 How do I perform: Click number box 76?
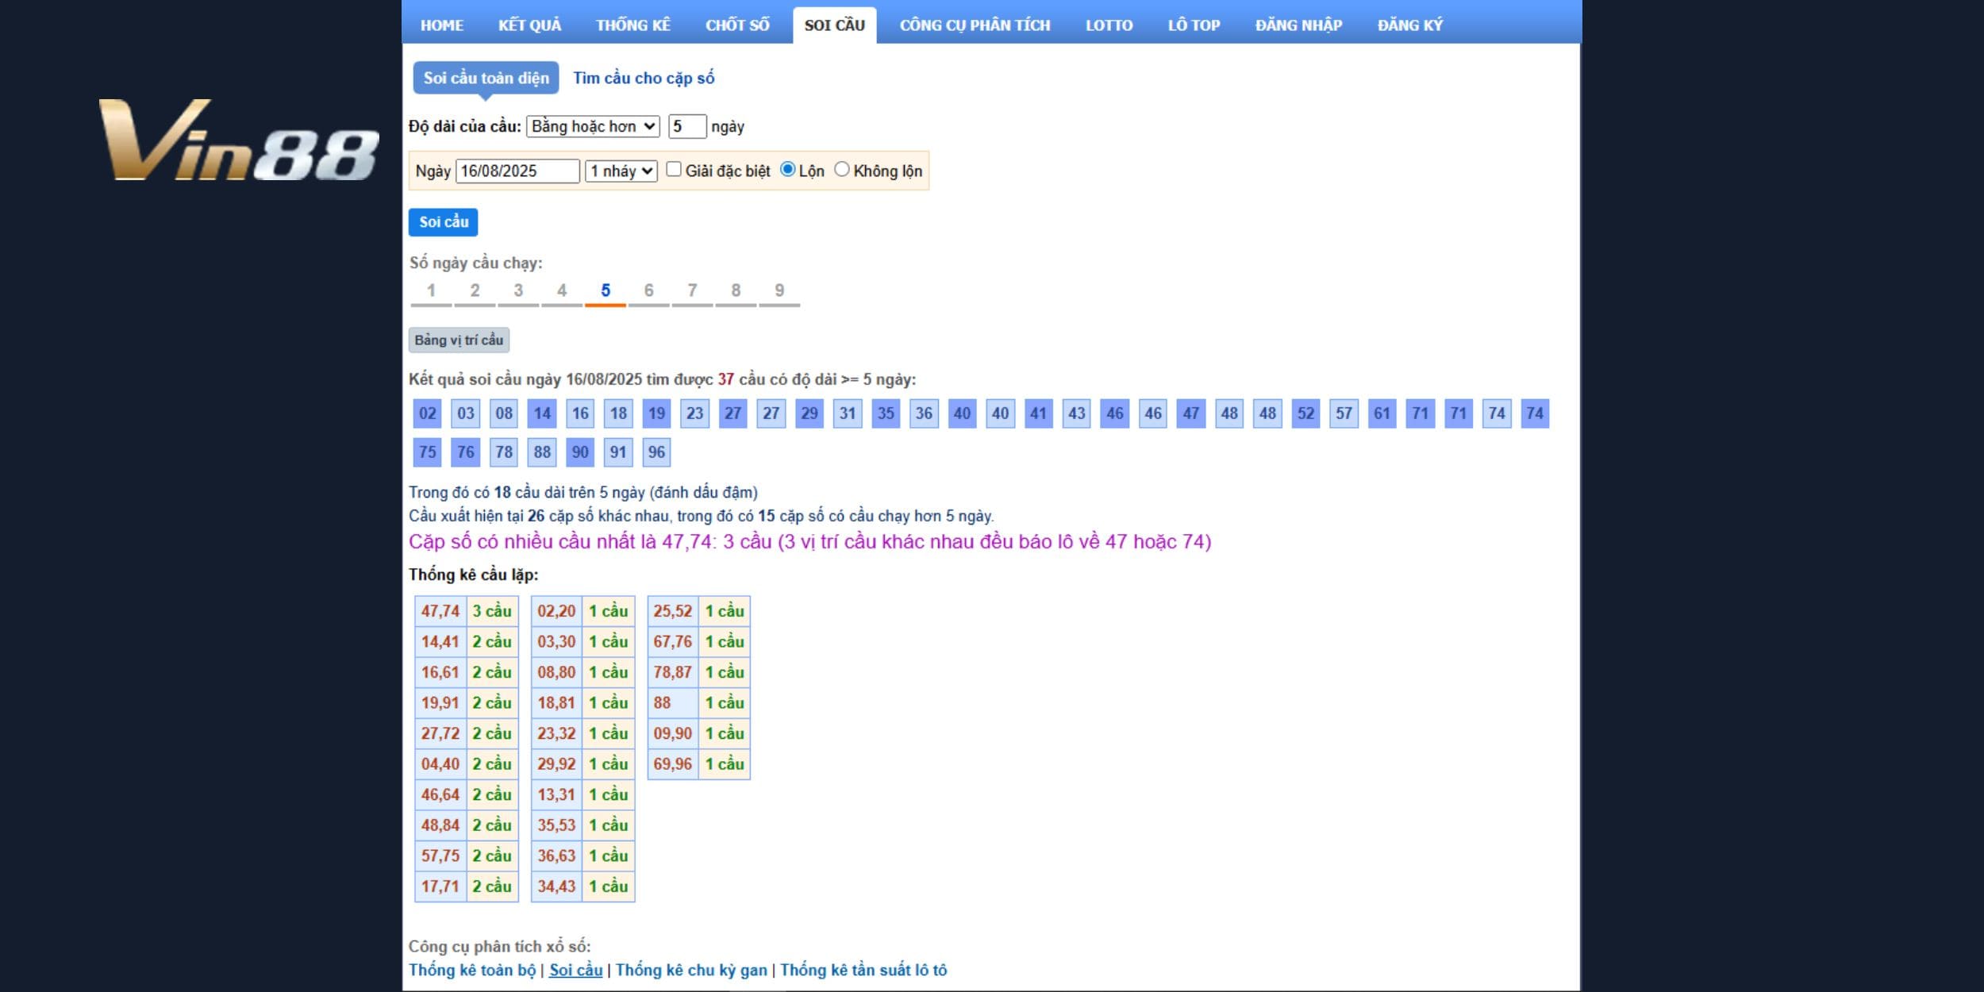[x=465, y=452]
